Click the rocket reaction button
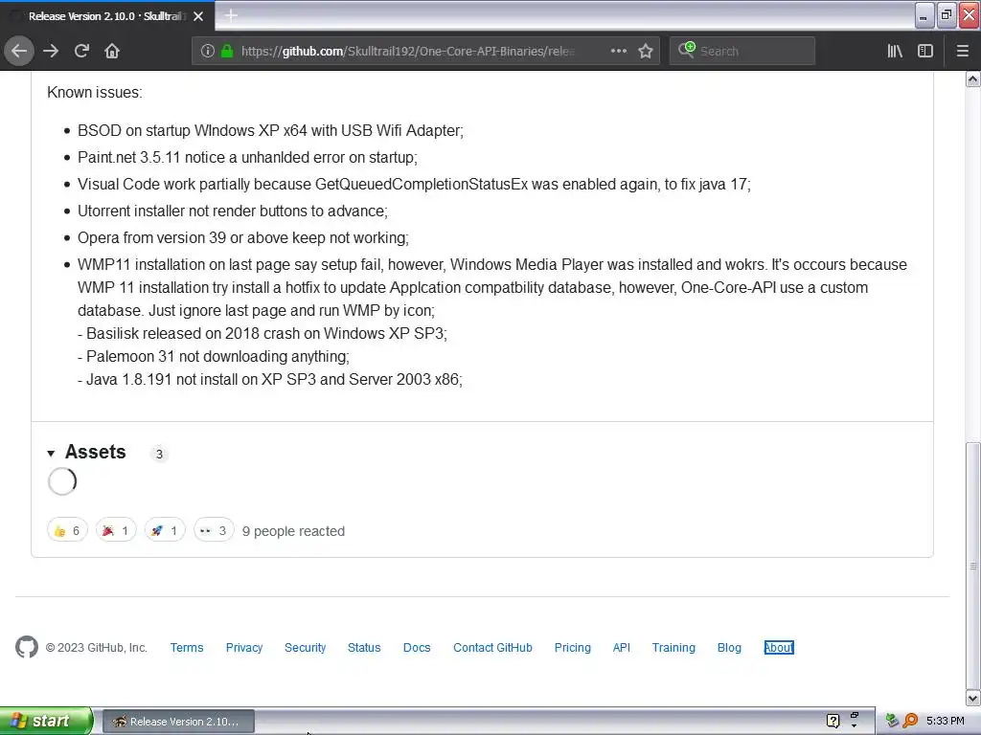Screen dimensions: 981x735 165,530
